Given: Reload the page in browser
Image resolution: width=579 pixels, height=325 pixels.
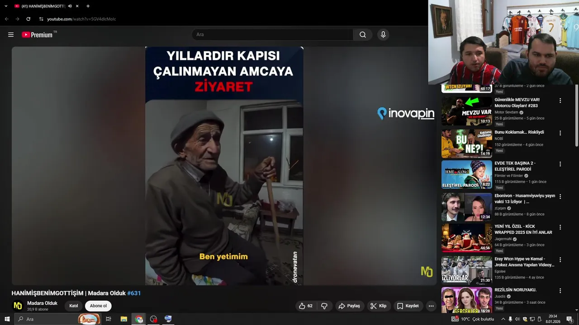Looking at the screenshot, I should [x=28, y=19].
